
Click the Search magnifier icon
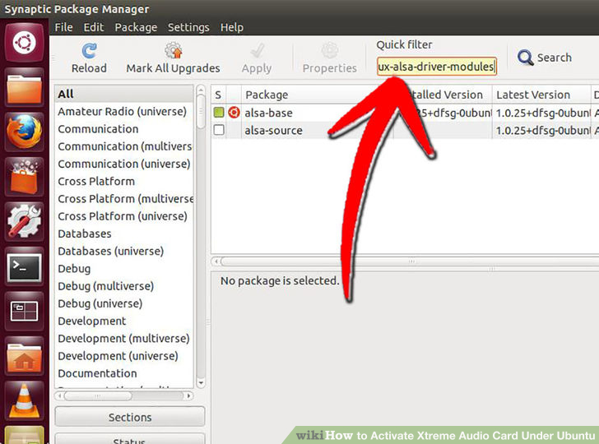point(525,58)
